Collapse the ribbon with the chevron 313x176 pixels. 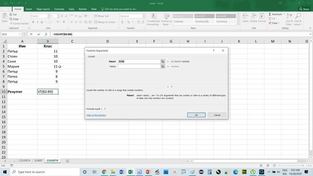[x=310, y=28]
